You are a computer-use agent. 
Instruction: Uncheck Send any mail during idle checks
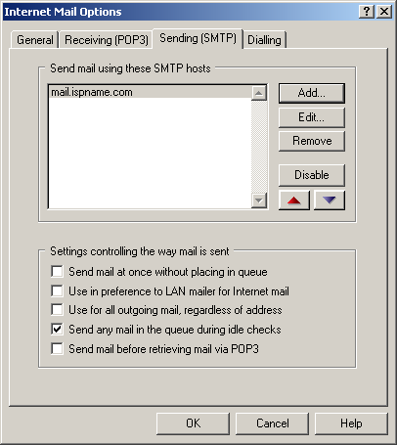[x=57, y=329]
